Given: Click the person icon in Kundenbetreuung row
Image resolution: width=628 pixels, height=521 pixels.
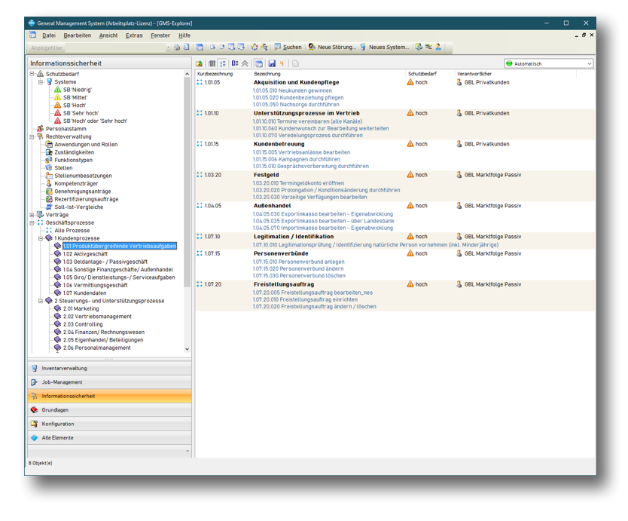Looking at the screenshot, I should pyautogui.click(x=459, y=144).
